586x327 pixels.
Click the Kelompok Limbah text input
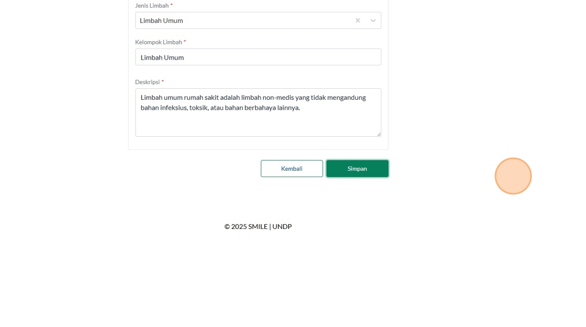click(258, 57)
